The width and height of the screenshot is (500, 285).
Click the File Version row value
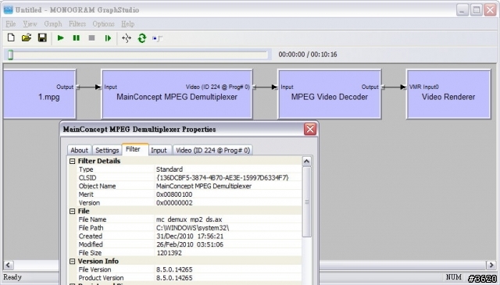[174, 269]
